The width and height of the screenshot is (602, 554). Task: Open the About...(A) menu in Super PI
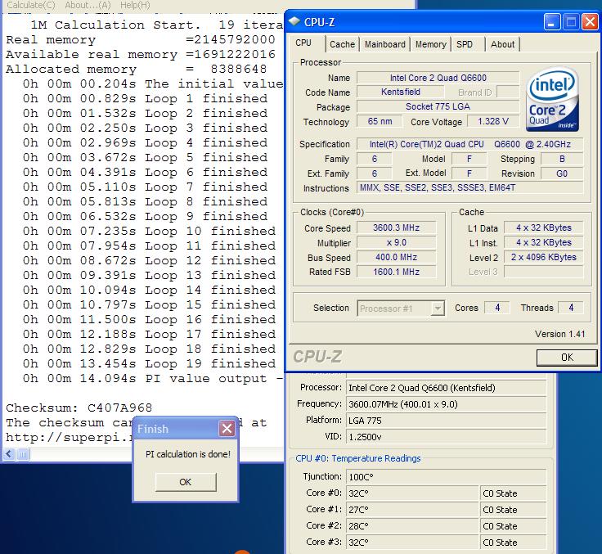[88, 5]
